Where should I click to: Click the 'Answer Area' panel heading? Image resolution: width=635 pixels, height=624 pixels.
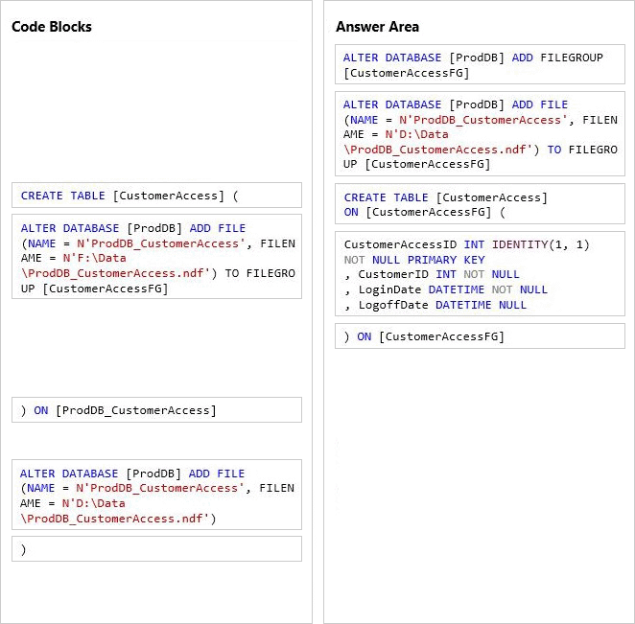(x=377, y=27)
